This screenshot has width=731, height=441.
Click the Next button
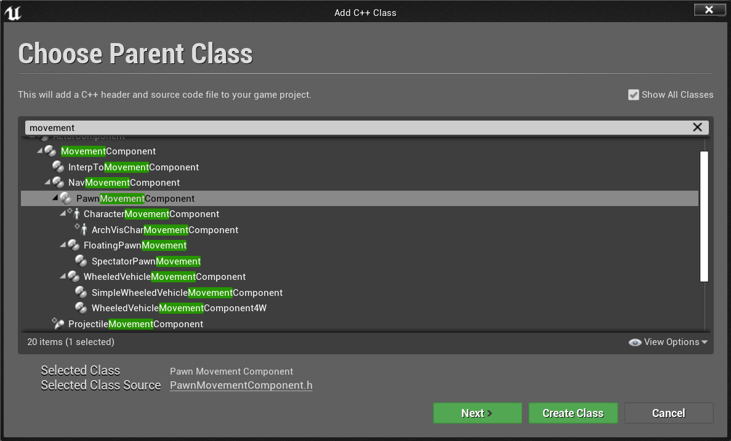pos(477,413)
